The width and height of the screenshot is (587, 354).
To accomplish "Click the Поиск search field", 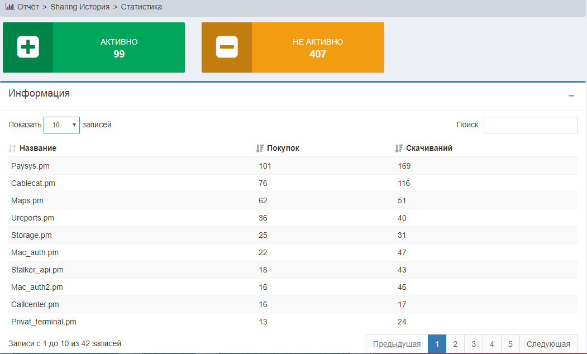I will (x=530, y=125).
